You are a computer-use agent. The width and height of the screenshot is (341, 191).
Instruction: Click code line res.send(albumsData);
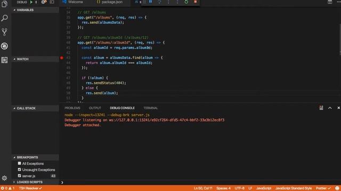click(103, 22)
